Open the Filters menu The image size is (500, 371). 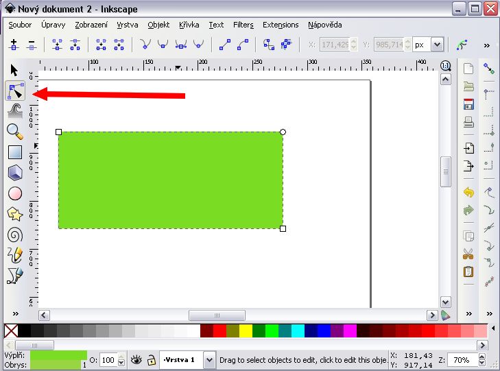tap(243, 25)
